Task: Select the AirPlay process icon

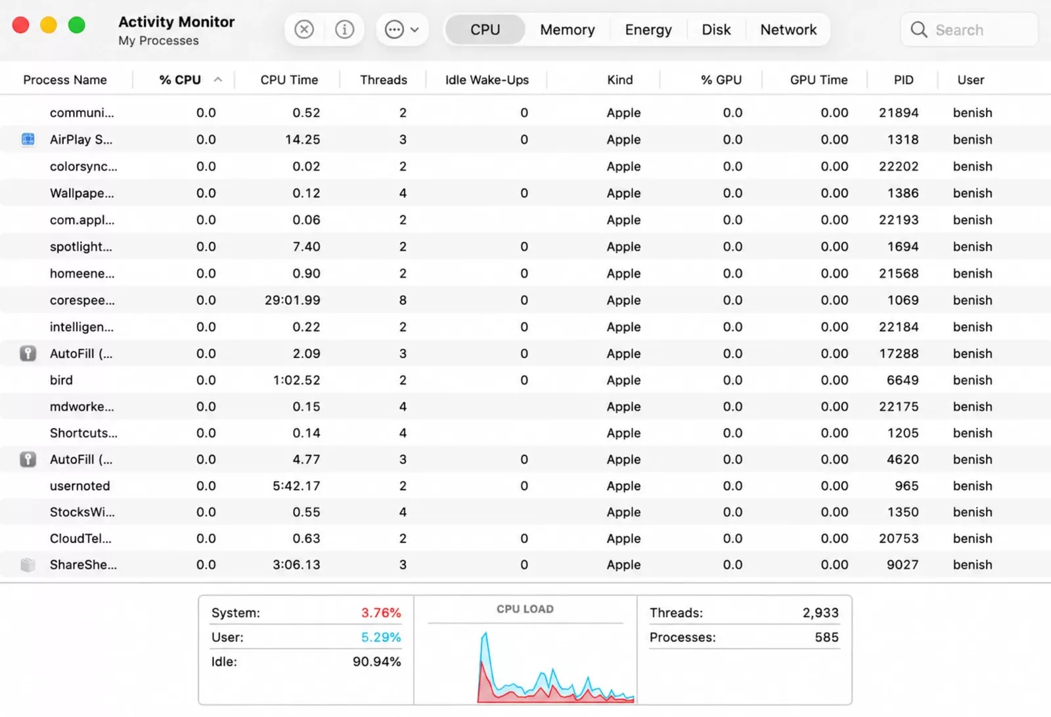Action: 28,139
